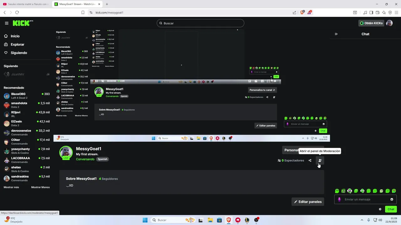Insert the first green ghost emote
This screenshot has width=401, height=225.
337,191
